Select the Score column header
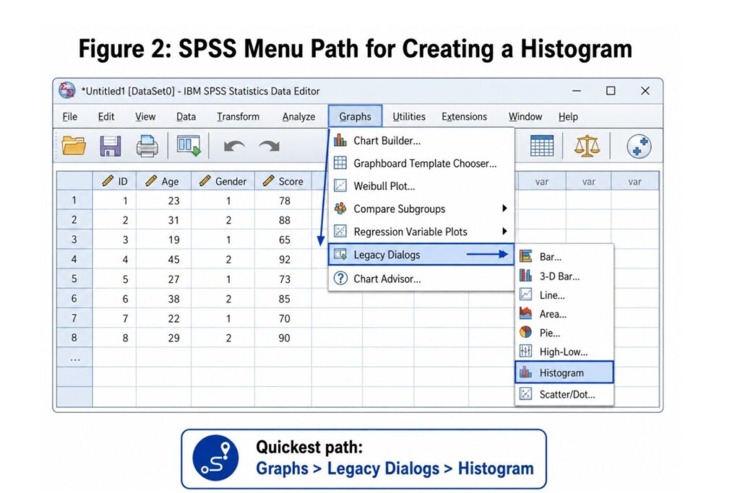Image resolution: width=740 pixels, height=493 pixels. tap(283, 181)
